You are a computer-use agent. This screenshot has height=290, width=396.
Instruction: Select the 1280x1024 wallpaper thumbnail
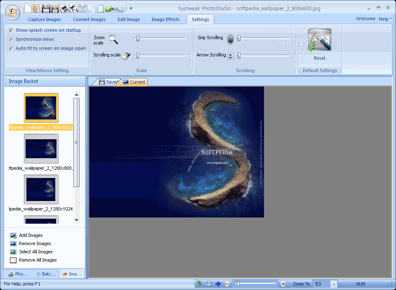click(x=41, y=189)
